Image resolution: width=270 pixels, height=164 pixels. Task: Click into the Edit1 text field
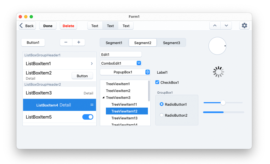[121, 54]
